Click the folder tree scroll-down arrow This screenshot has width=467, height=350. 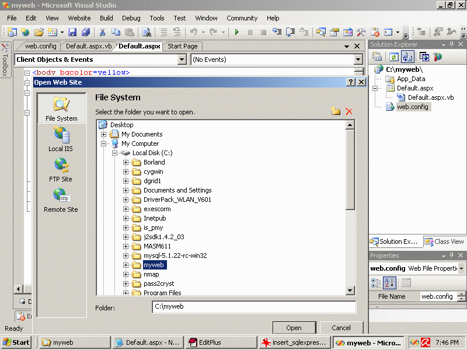[350, 290]
